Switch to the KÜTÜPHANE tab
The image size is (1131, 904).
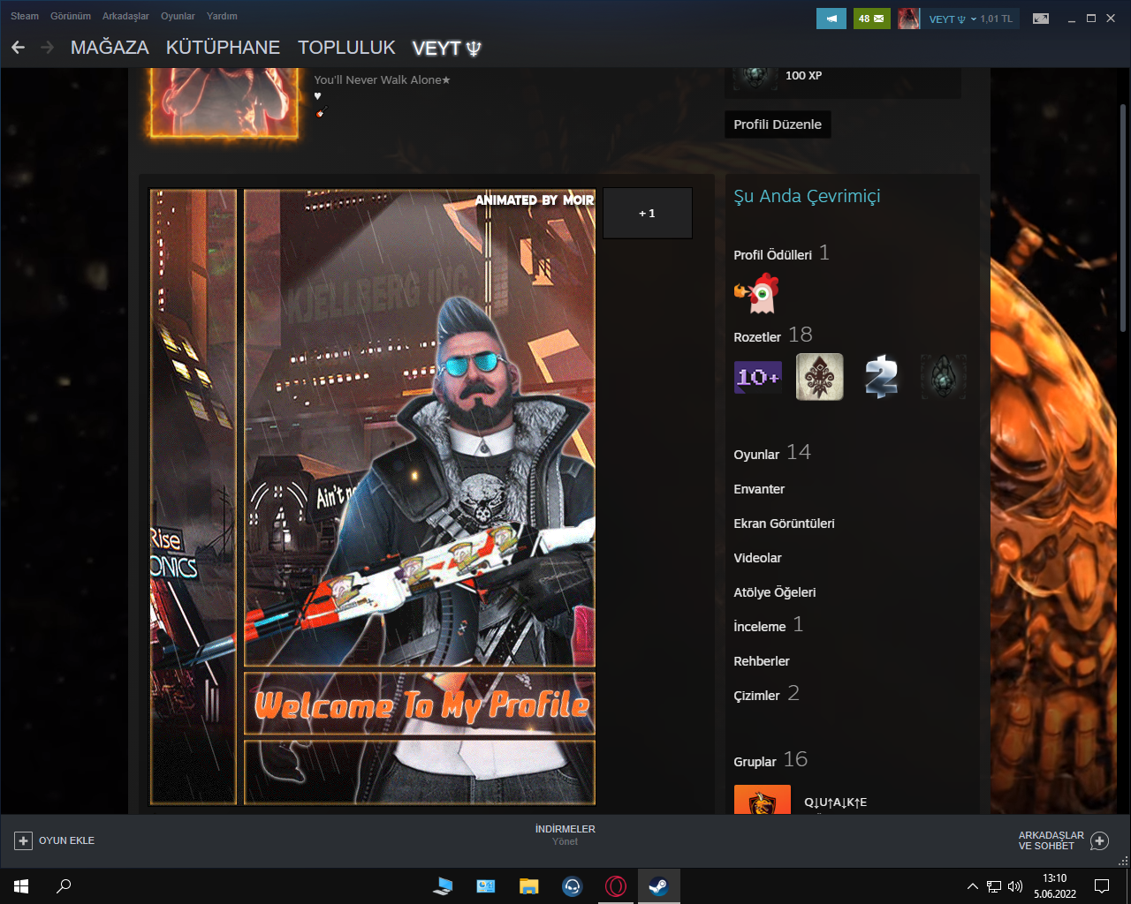pos(223,48)
